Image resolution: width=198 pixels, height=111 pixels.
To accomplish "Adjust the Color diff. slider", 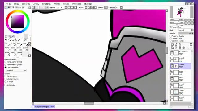I will coord(16,71).
